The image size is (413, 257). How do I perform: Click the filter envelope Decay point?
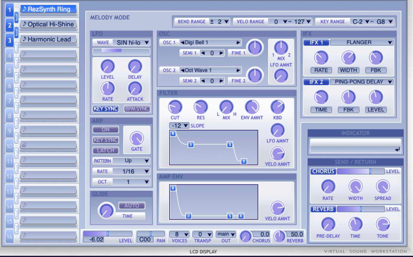[x=191, y=144]
